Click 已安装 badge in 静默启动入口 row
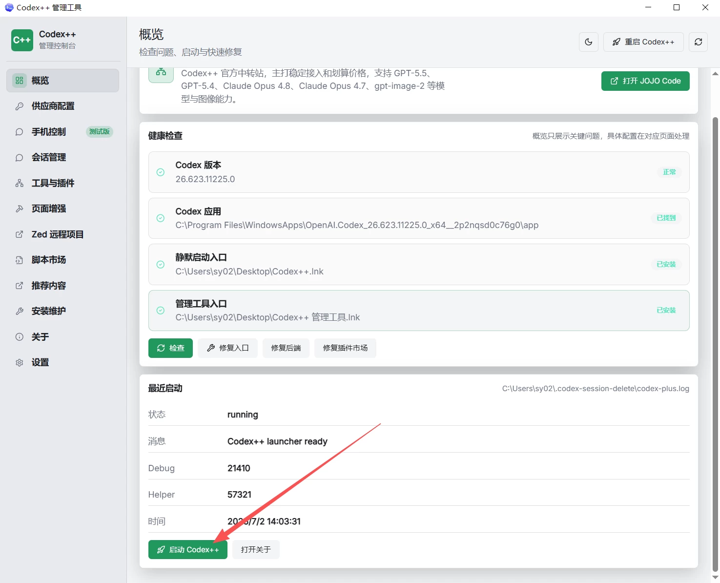 pos(666,265)
